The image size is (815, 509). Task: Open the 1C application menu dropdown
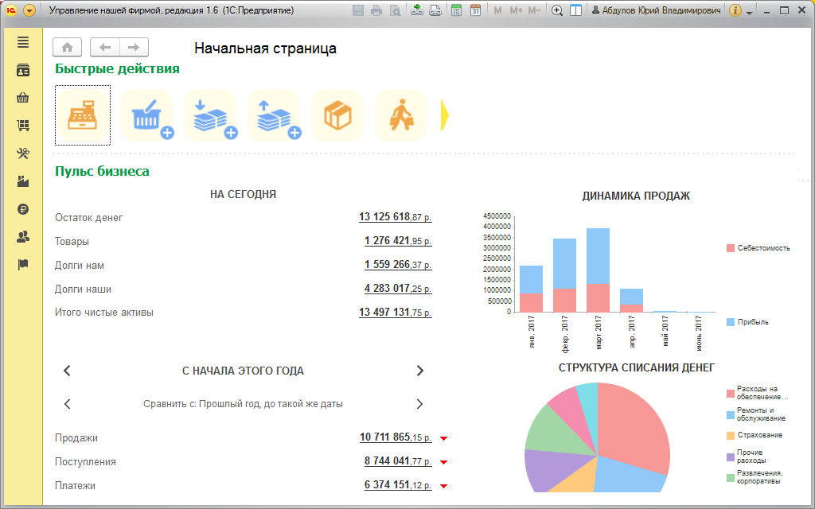29,11
